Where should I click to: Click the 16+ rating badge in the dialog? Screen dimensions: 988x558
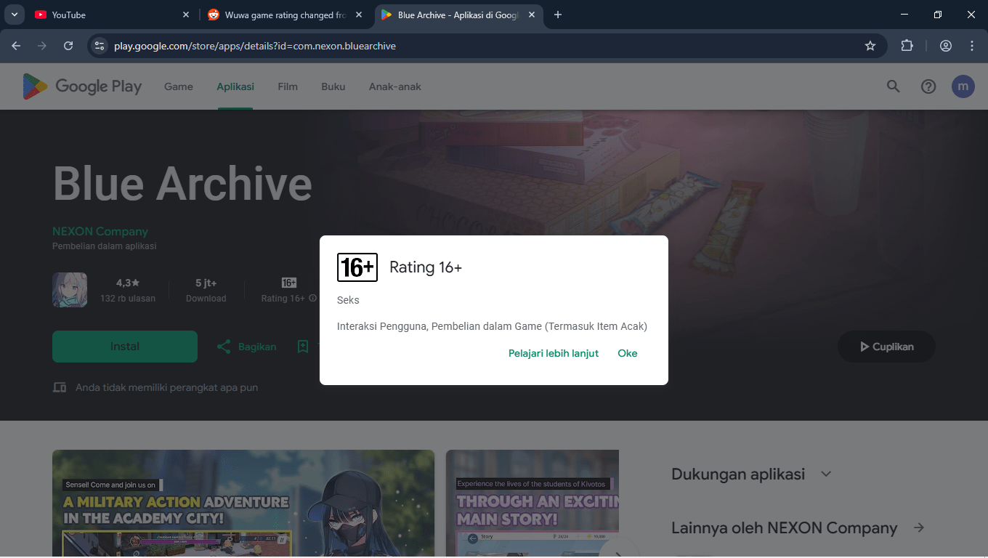pyautogui.click(x=357, y=267)
